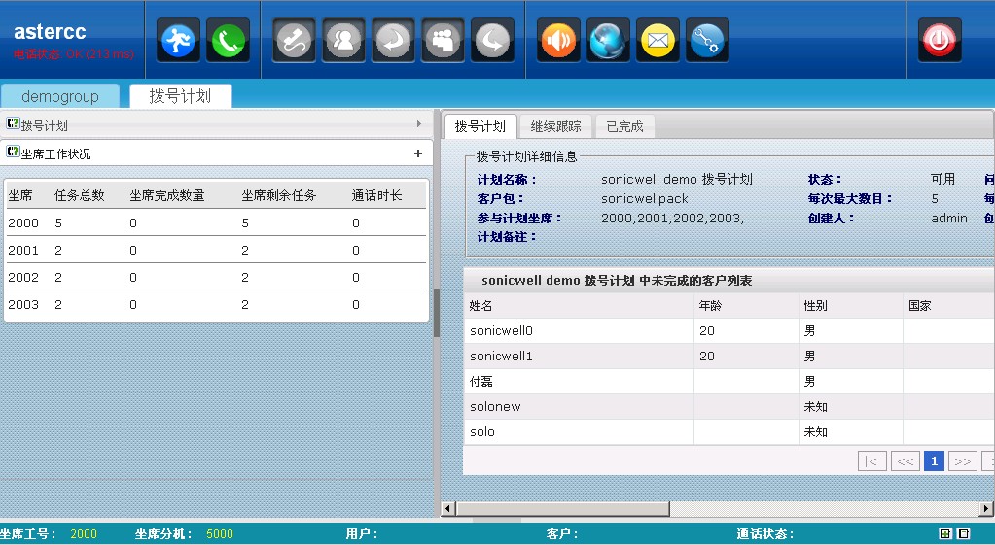Click the status bar minimize panel icon

point(963,533)
